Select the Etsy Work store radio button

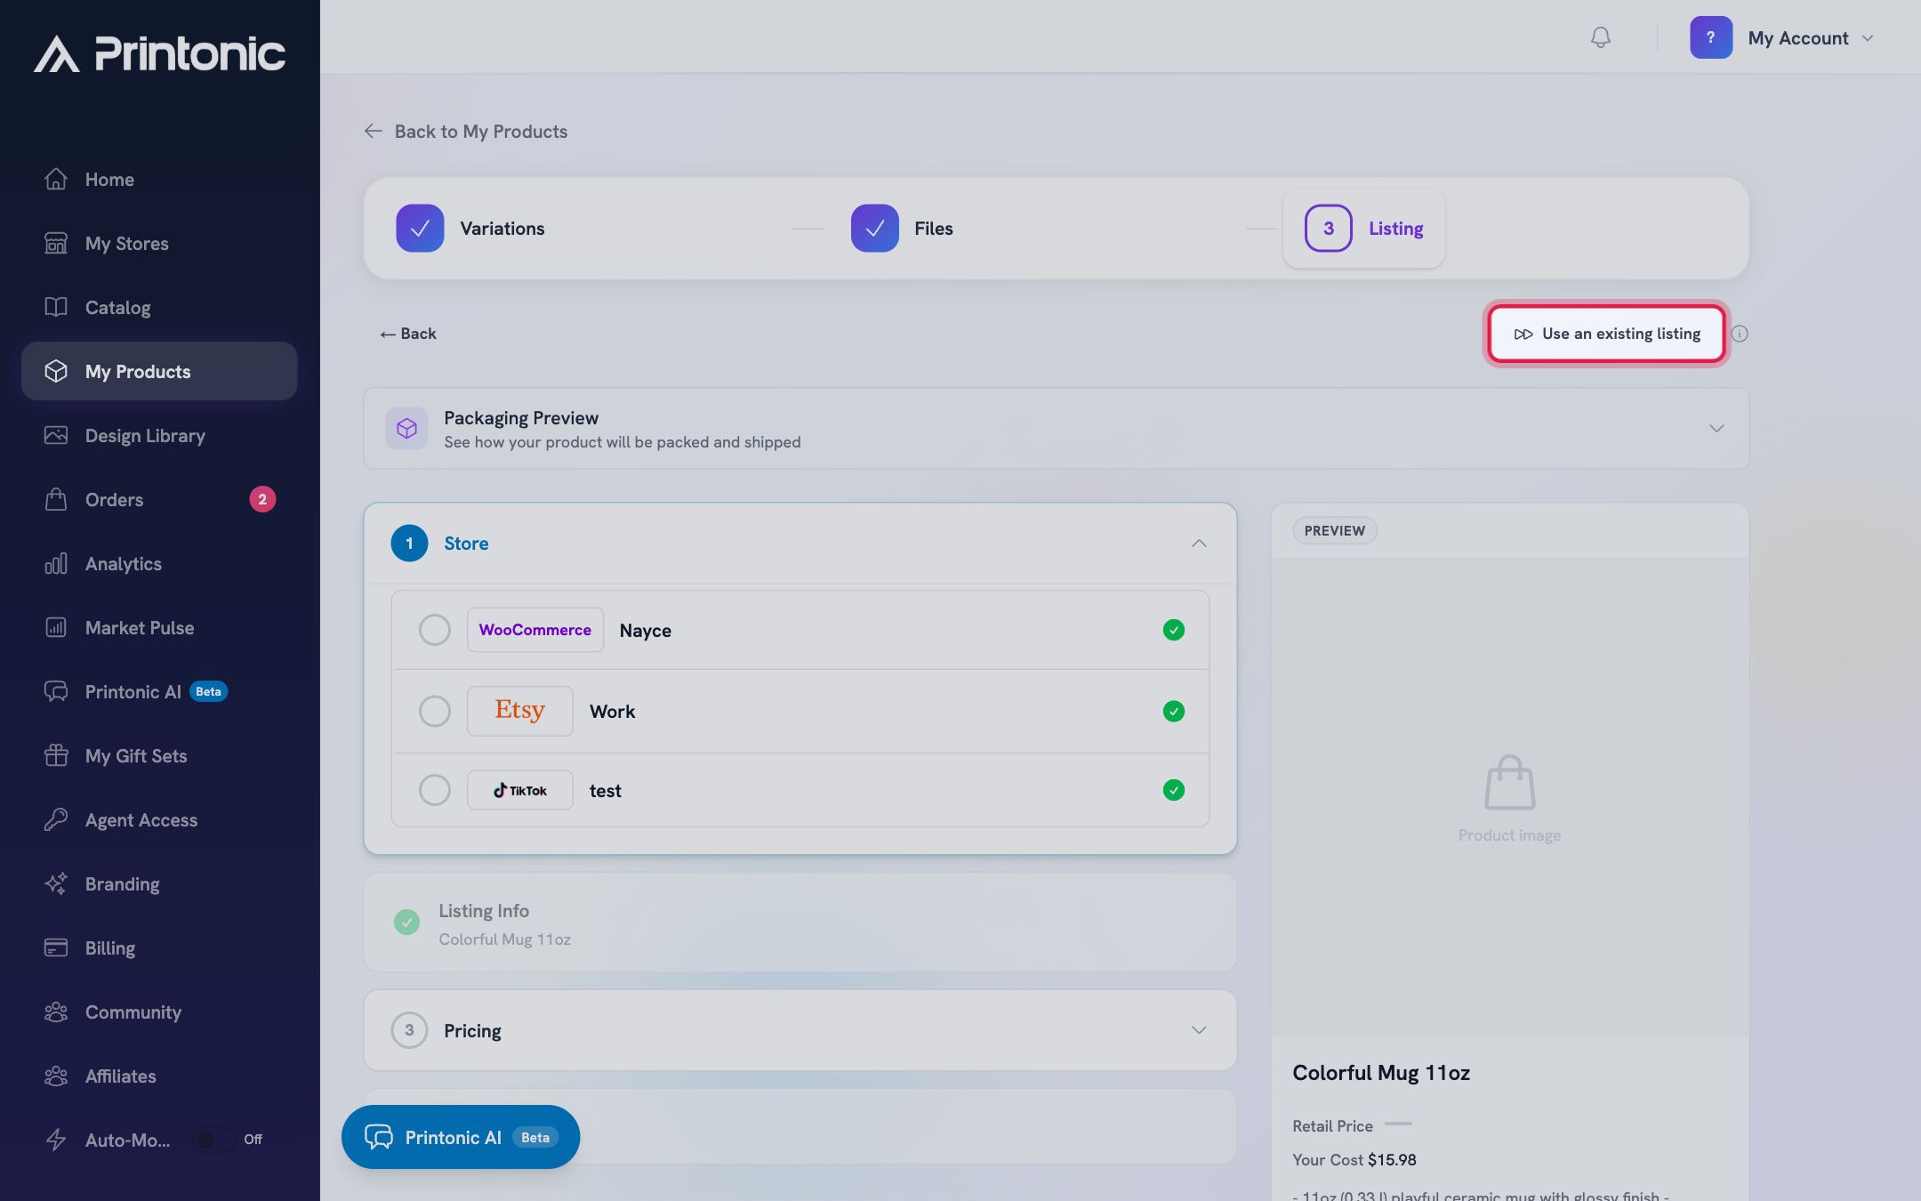pos(435,711)
